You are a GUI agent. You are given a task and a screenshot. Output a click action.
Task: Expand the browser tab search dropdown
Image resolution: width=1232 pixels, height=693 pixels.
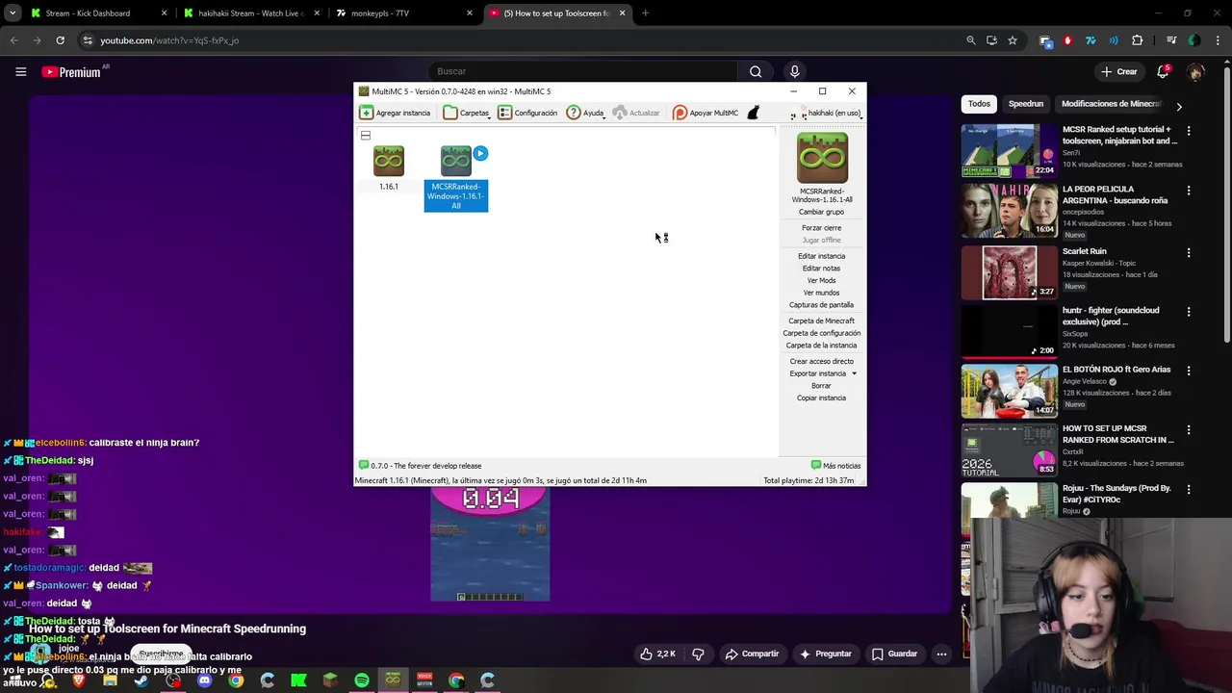[x=13, y=13]
